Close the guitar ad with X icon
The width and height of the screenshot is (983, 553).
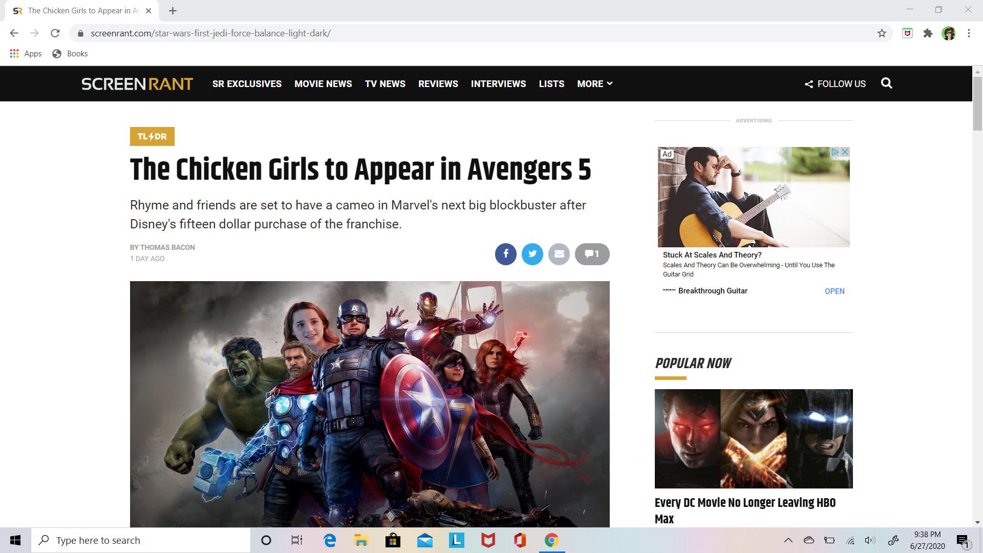(845, 152)
